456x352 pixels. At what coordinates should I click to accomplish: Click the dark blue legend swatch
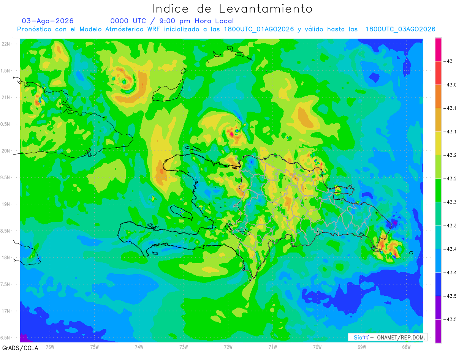pos(438,284)
